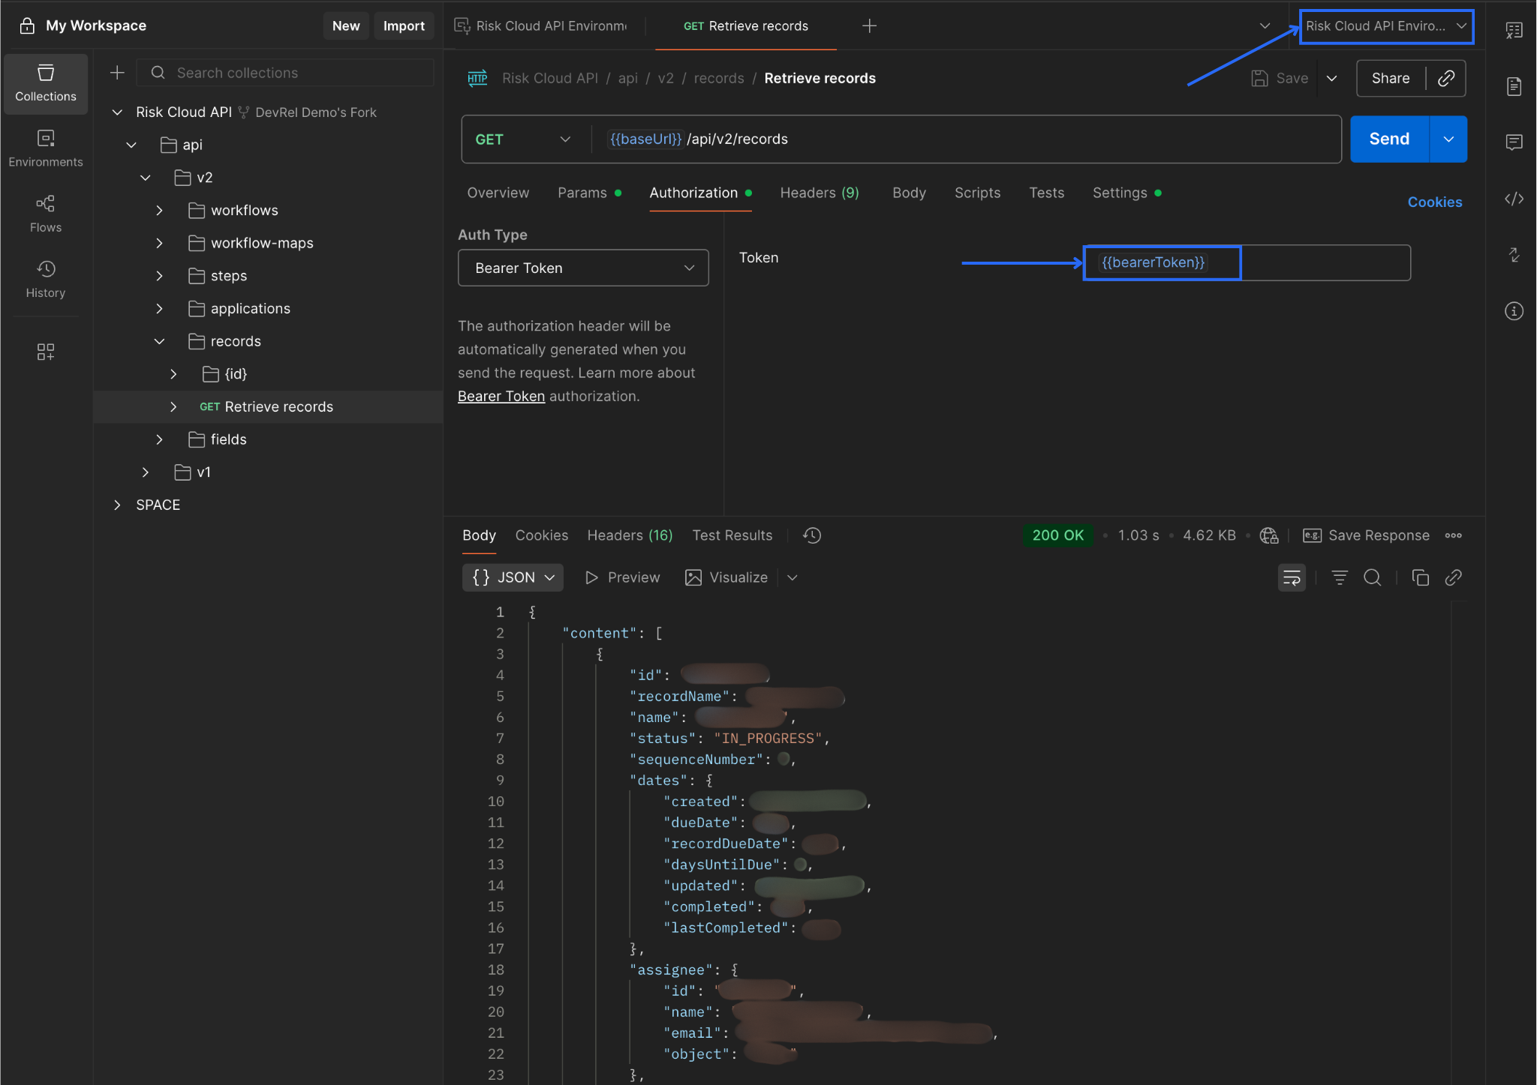This screenshot has width=1537, height=1085.
Task: Open the Auth Type Bearer Token dropdown
Action: click(x=583, y=268)
